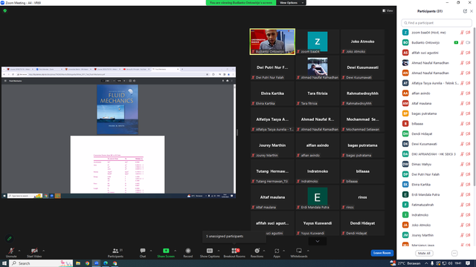Open the Reactions icon
Screen dimensions: 476x267
tap(257, 251)
